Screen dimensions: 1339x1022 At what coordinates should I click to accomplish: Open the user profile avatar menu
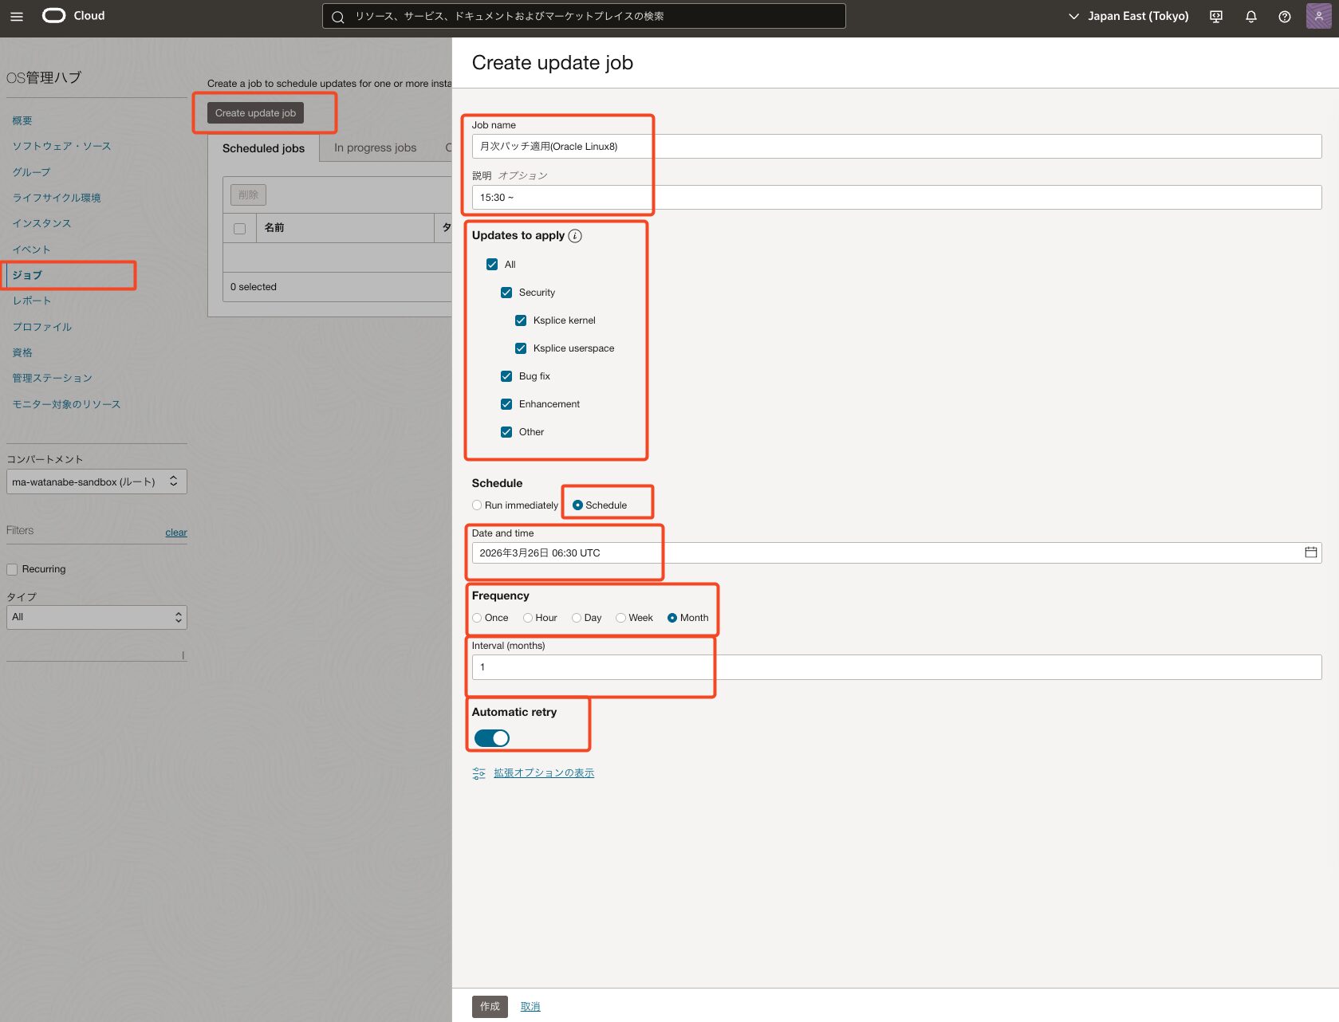1318,16
